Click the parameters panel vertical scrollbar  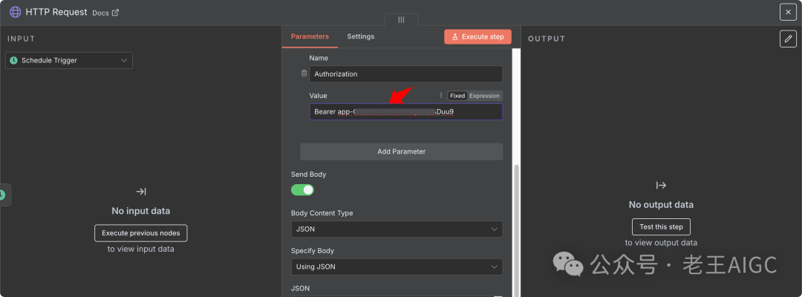click(516, 230)
